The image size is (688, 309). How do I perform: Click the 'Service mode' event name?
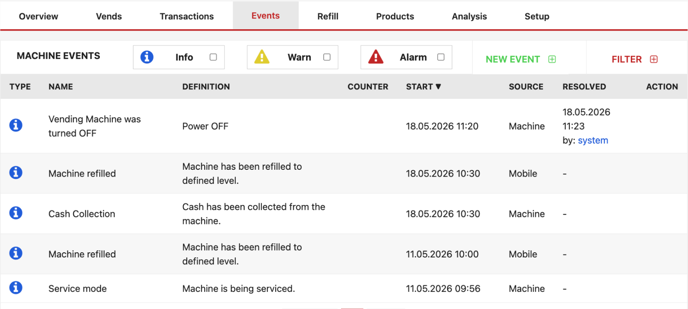(x=77, y=289)
